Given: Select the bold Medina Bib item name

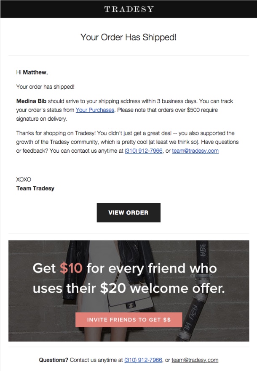Looking at the screenshot, I should 31,101.
